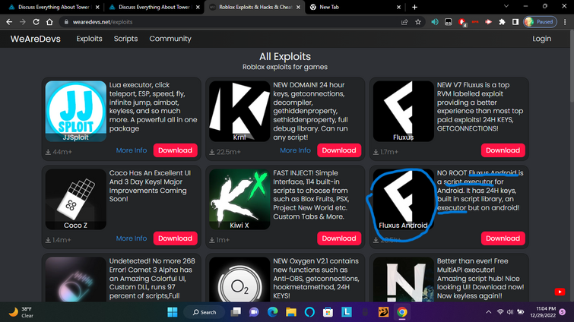Switch to Google Chrome in taskbar
Screen dimensions: 574x322
tap(401, 312)
